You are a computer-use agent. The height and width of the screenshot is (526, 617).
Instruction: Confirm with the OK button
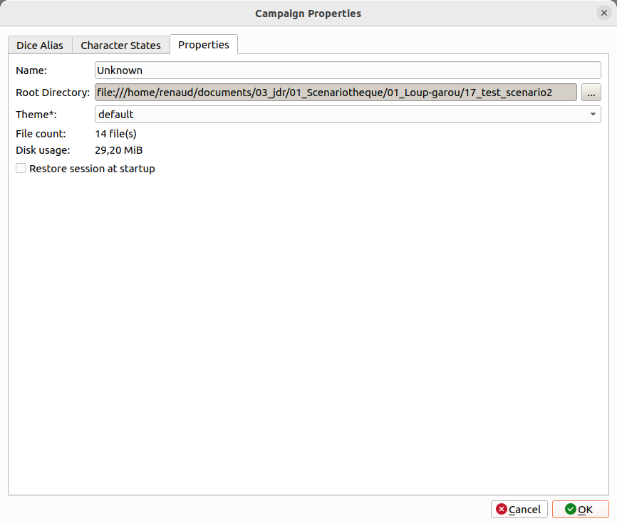[580, 510]
